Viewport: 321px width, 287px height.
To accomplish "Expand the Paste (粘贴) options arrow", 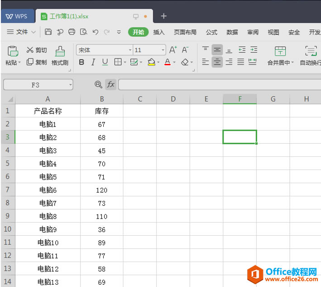I will 19,62.
